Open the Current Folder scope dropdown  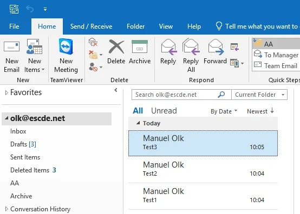[259, 95]
